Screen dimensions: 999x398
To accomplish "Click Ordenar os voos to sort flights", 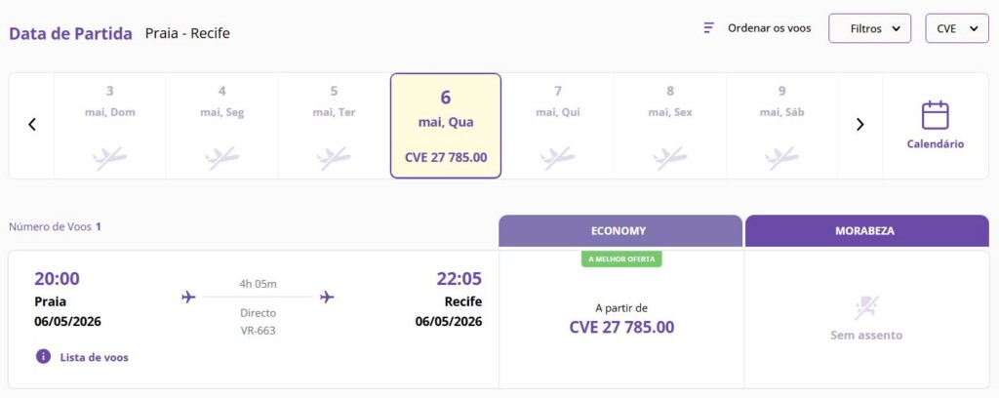I will click(x=769, y=28).
